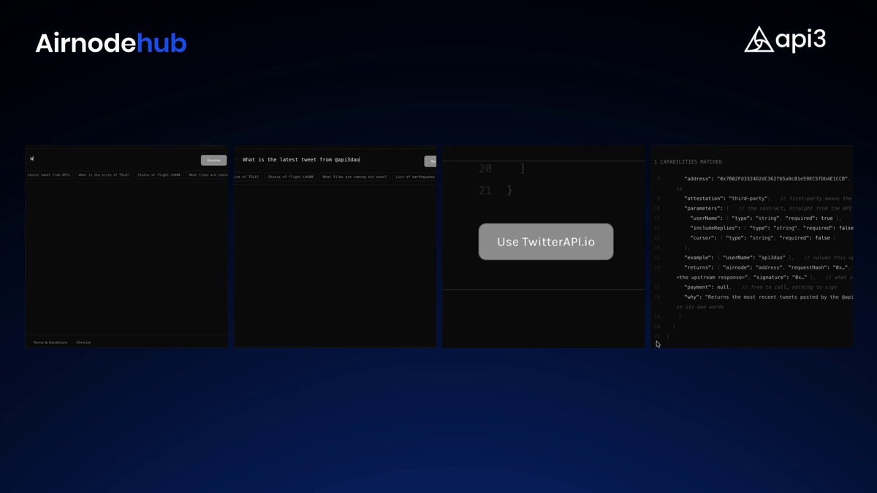877x493 pixels.
Task: Click the "userName" parameter line with required true
Action: coord(766,218)
